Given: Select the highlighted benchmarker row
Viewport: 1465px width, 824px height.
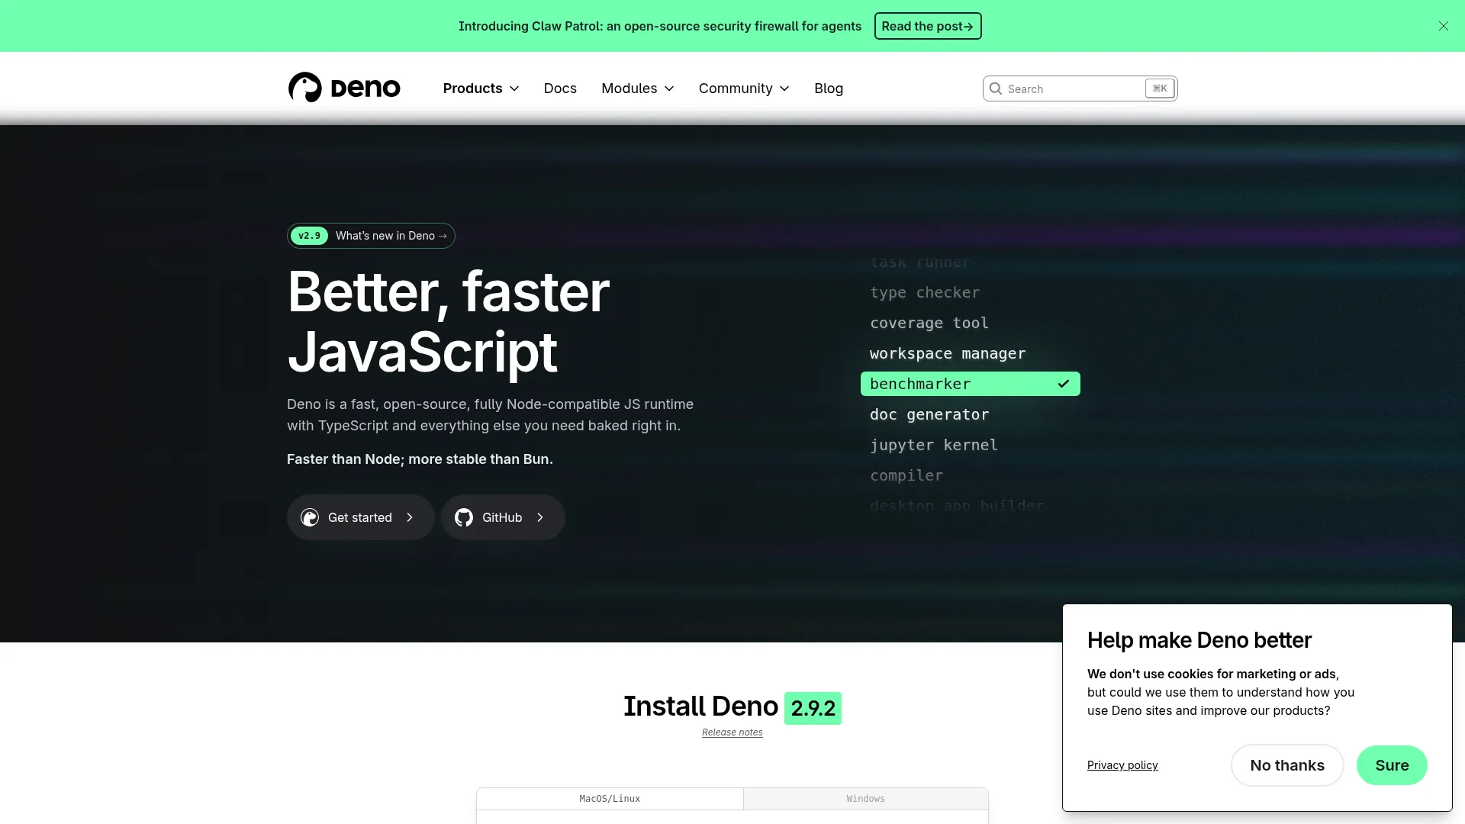Looking at the screenshot, I should point(971,384).
